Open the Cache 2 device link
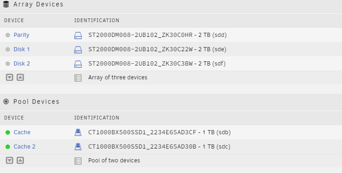Screen dimensions: 342x173 pos(25,147)
